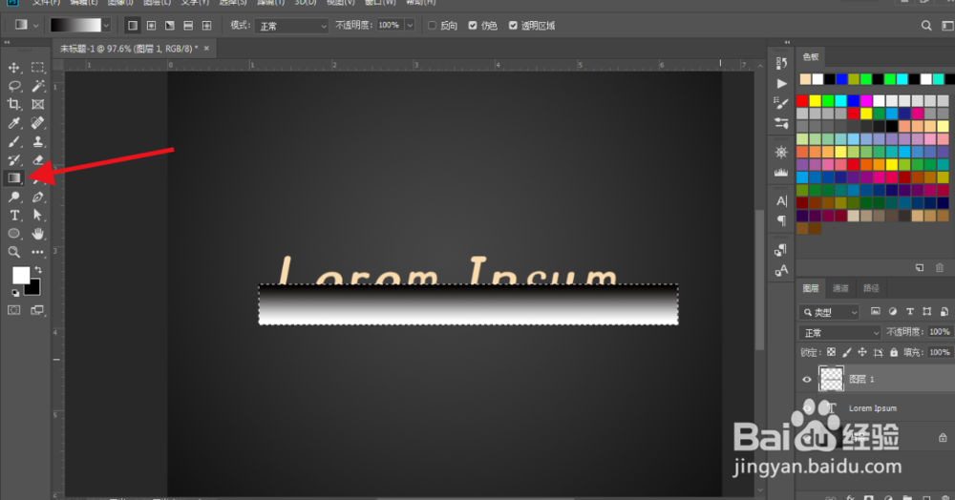Choose angle gradient style
The height and width of the screenshot is (500, 955).
tap(170, 26)
